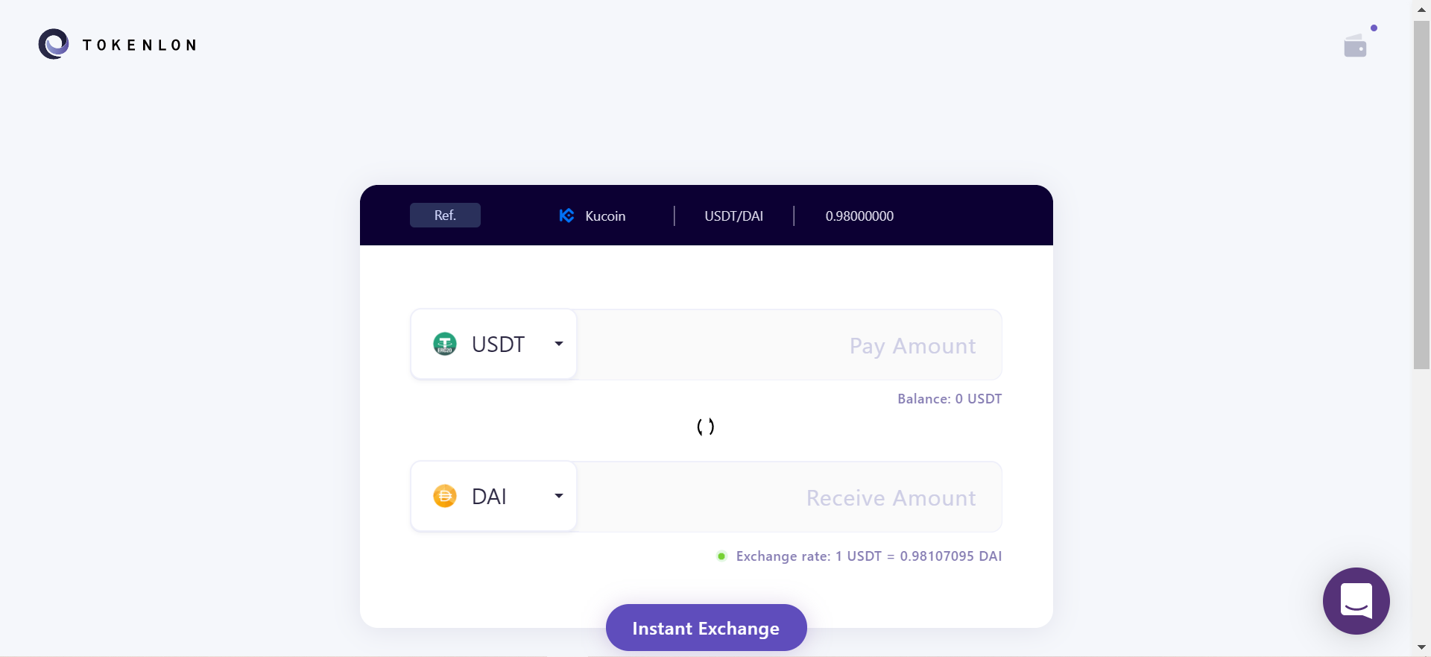Open the chat support bubble
Viewport: 1431px width, 657px height.
coord(1356,600)
